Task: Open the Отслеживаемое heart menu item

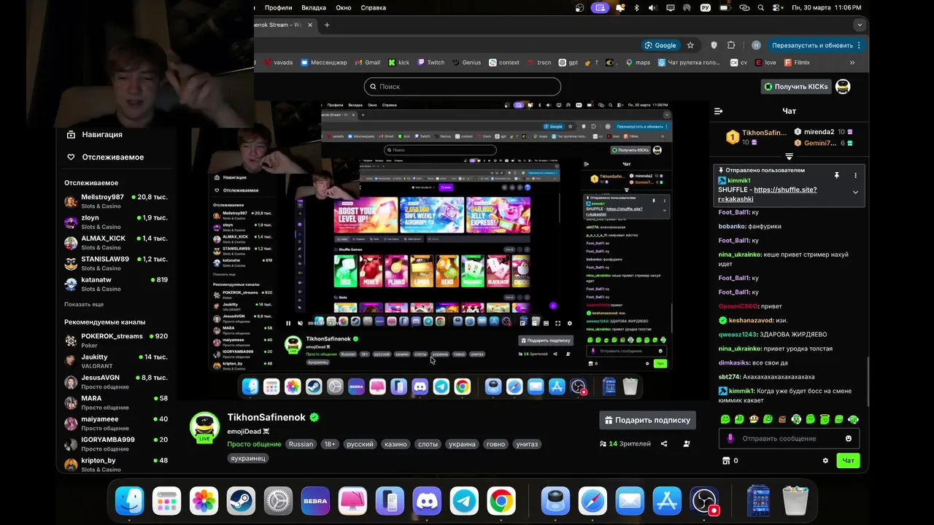Action: pos(104,157)
